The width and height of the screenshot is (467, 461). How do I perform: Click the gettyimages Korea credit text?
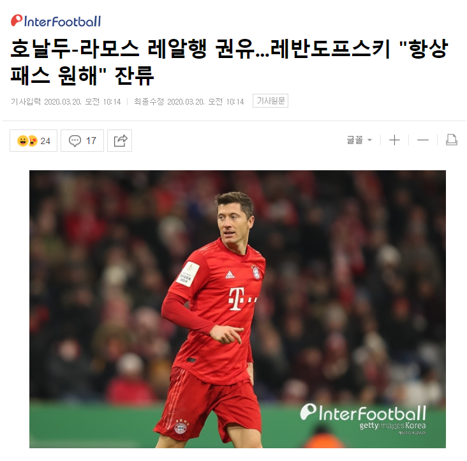(392, 425)
